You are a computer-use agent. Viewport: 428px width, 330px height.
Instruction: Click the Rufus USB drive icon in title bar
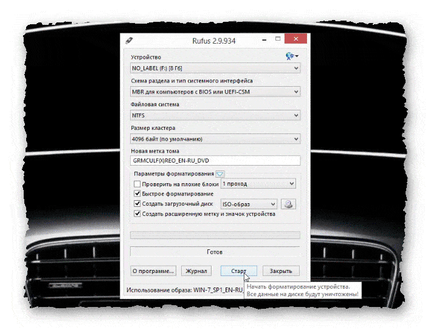tap(129, 41)
